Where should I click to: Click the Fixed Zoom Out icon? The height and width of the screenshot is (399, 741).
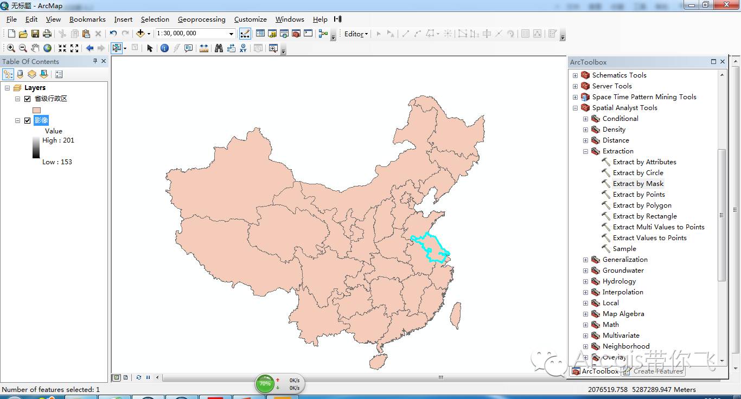74,48
